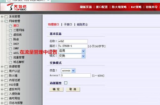
Task: Open the 启用 status dropdown
Action: 72,51
